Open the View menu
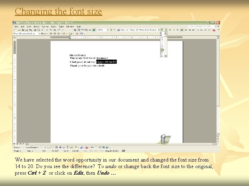This screenshot has width=249, height=186. [x=29, y=27]
